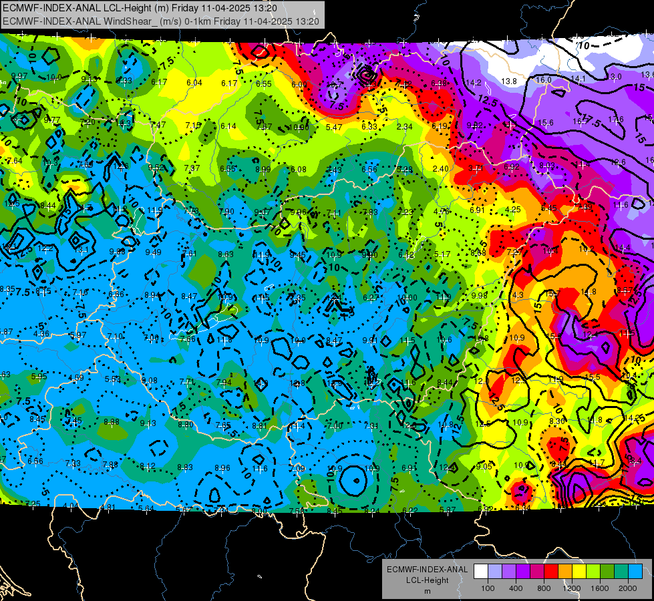
Task: Select the grid value '8.96'
Action: (x=222, y=468)
